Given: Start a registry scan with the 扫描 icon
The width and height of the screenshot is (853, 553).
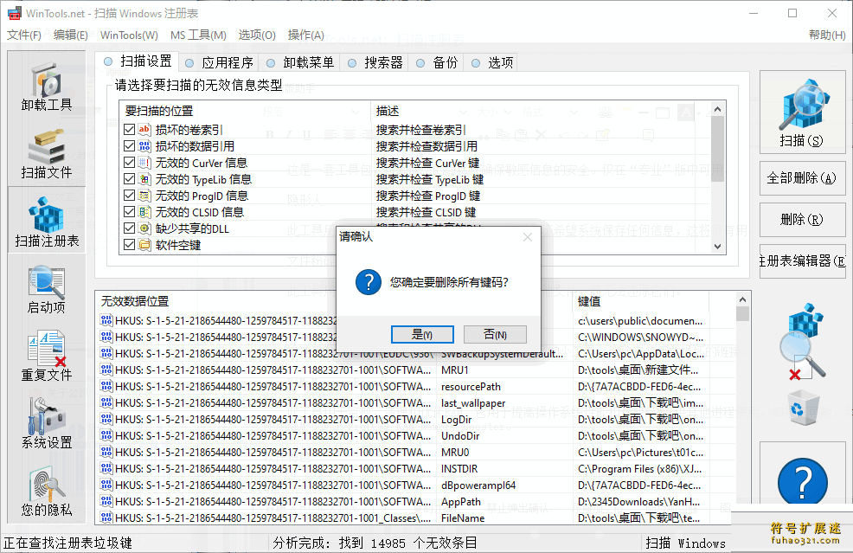Looking at the screenshot, I should point(803,108).
